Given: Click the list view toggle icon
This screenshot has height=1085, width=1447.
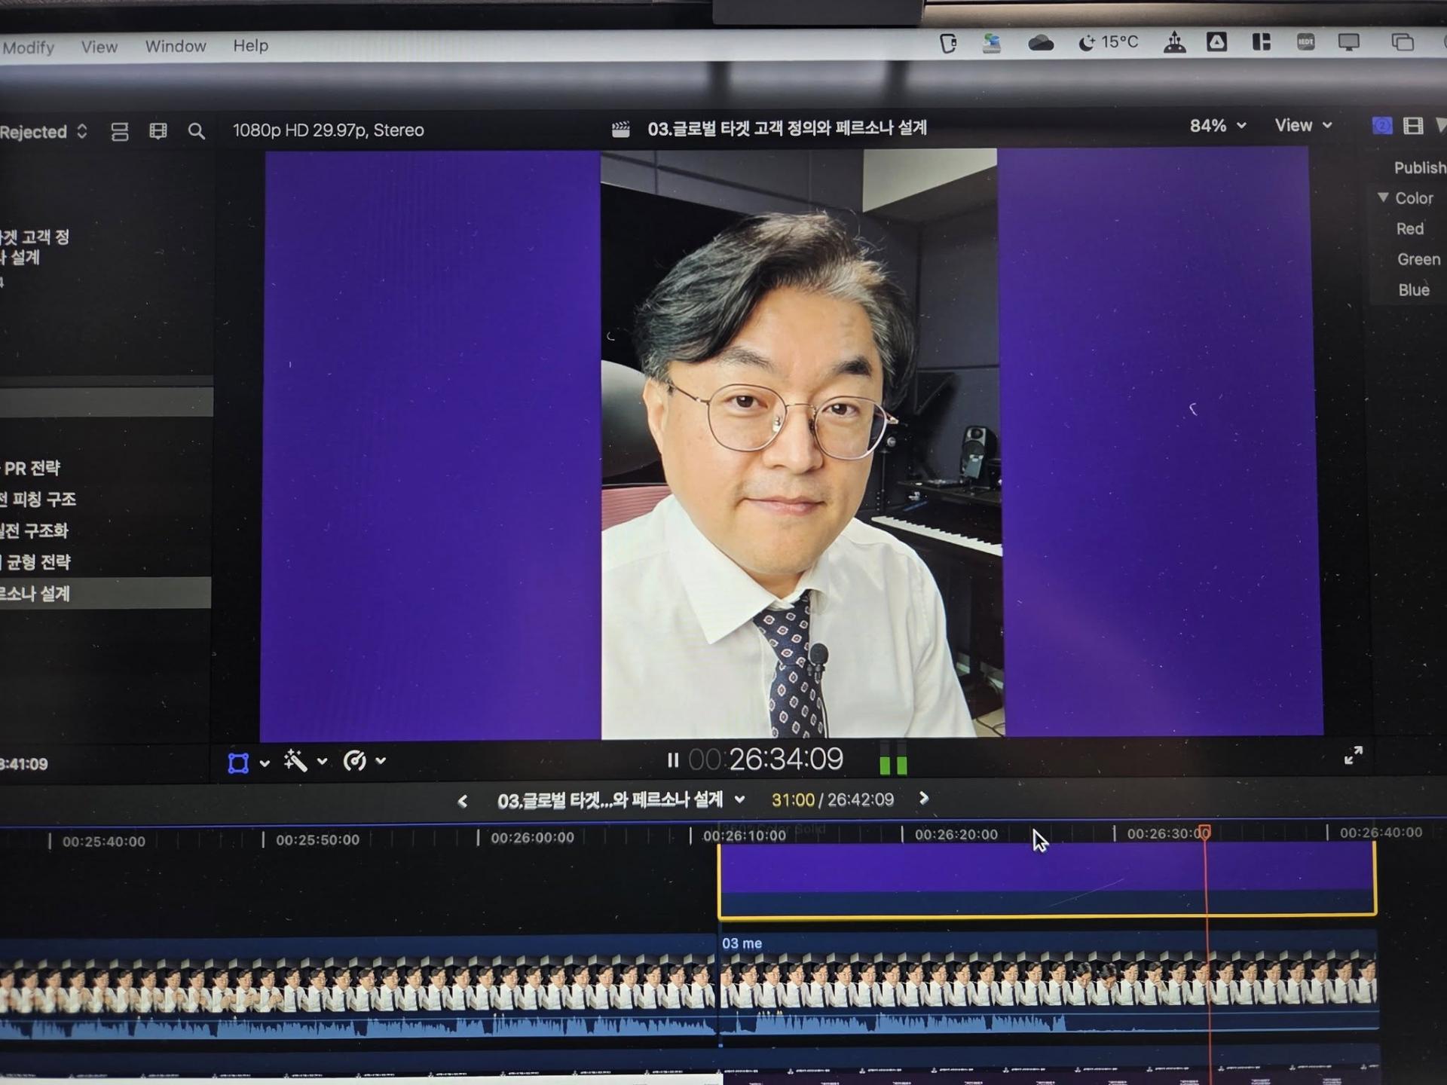Looking at the screenshot, I should [119, 132].
